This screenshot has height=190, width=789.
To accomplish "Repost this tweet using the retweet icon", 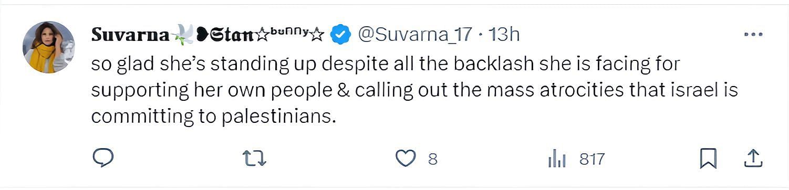I will coord(255,158).
